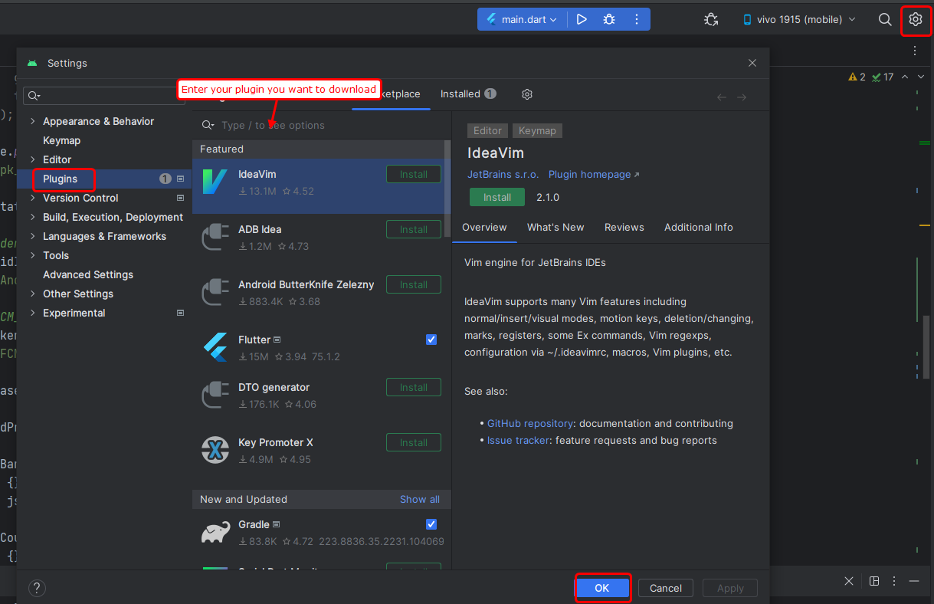934x604 pixels.
Task: Expand Appearance & Behavior settings node
Action: (x=32, y=121)
